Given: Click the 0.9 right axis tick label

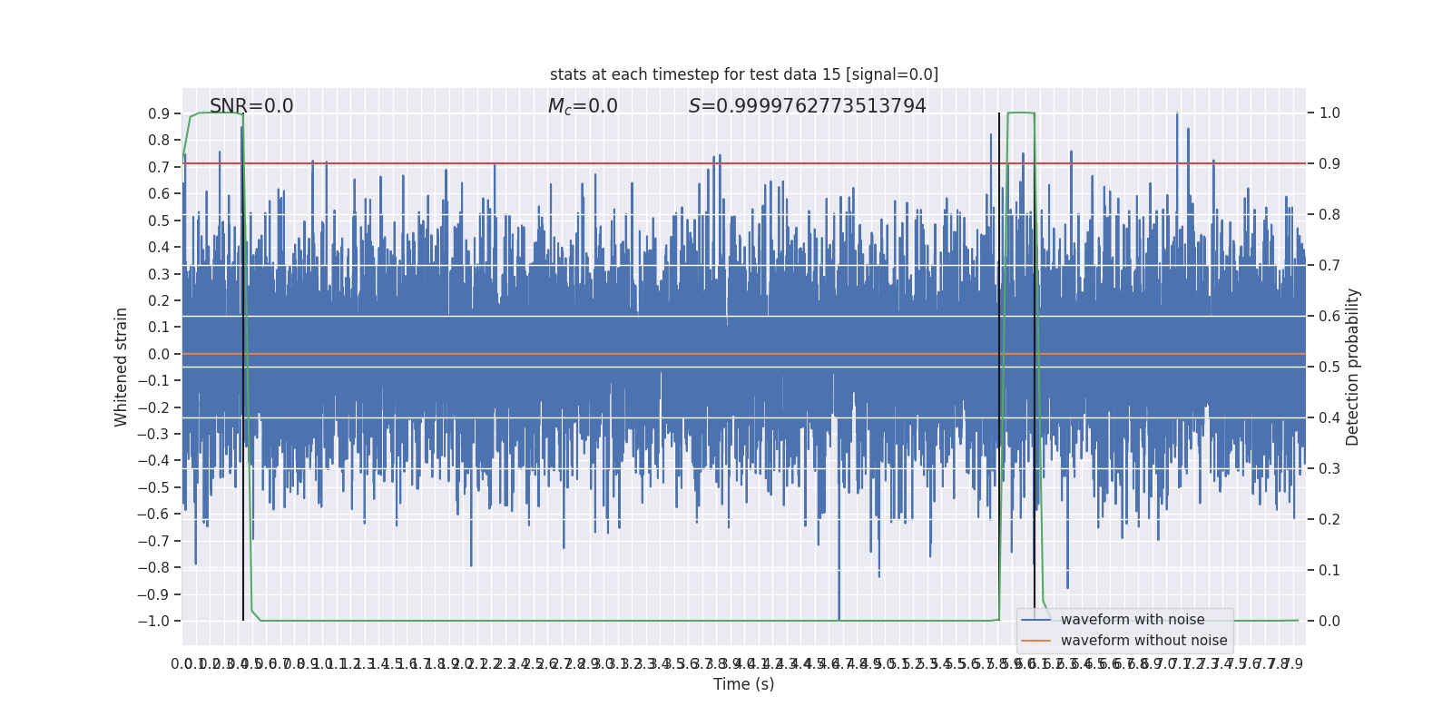Looking at the screenshot, I should 1329,164.
